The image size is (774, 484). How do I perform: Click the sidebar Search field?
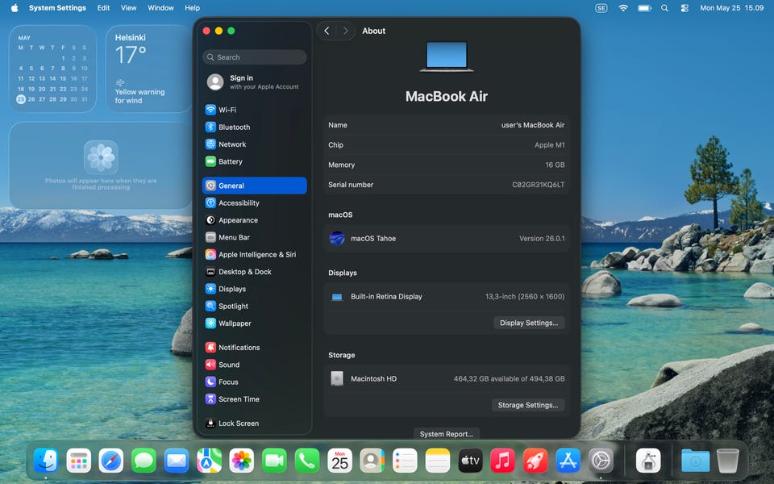point(254,57)
